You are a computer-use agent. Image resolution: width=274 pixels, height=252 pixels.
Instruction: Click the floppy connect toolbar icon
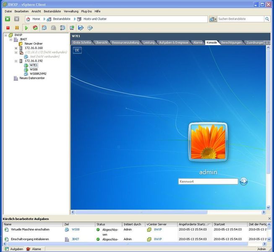coord(81,28)
